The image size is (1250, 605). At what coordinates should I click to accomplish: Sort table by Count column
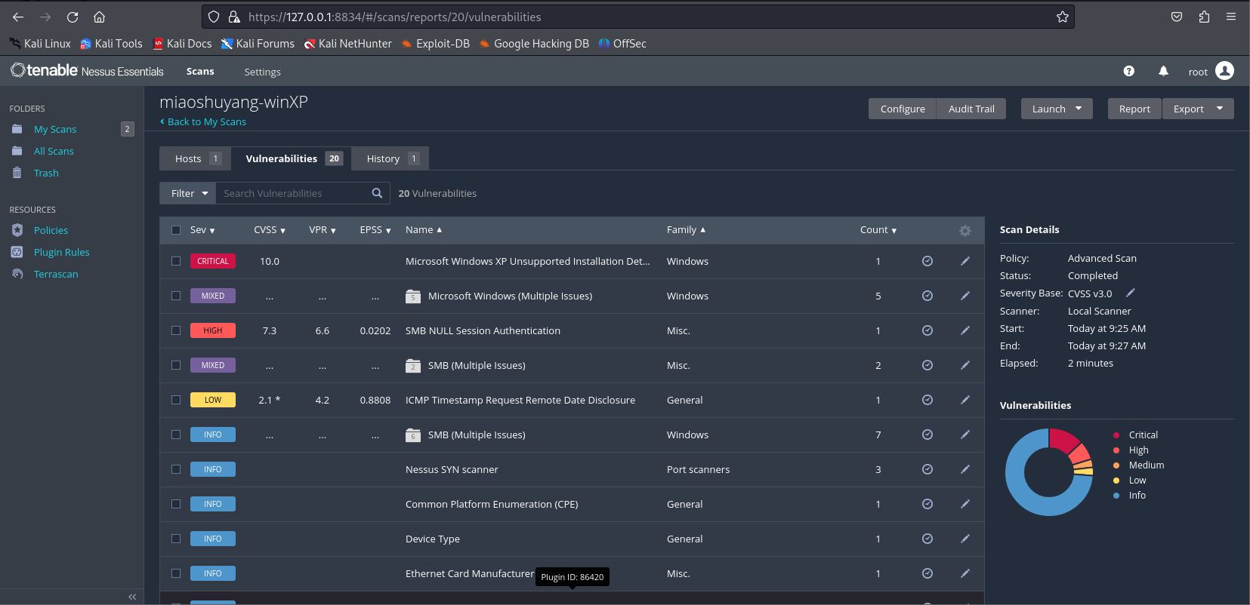[878, 230]
